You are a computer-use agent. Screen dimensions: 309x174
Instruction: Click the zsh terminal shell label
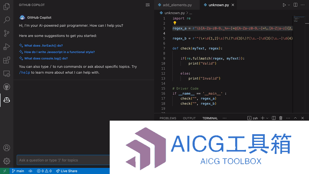(255, 118)
